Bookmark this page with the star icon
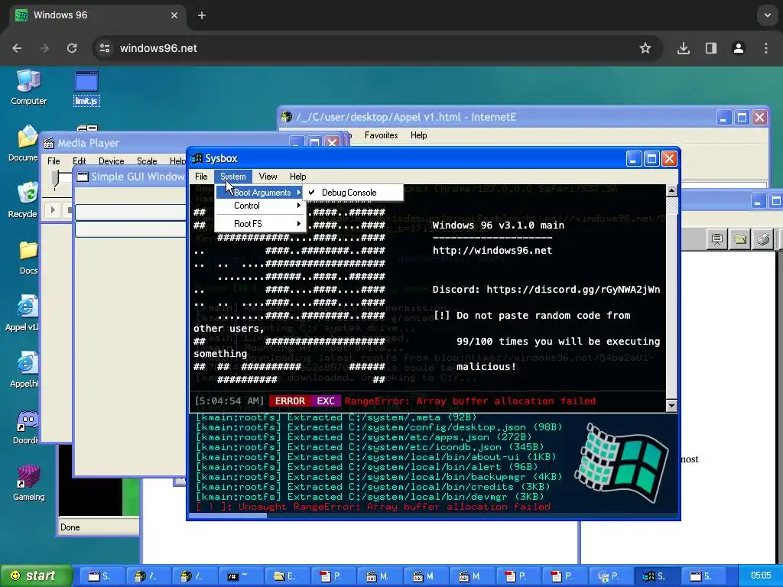783x587 pixels. pos(645,48)
